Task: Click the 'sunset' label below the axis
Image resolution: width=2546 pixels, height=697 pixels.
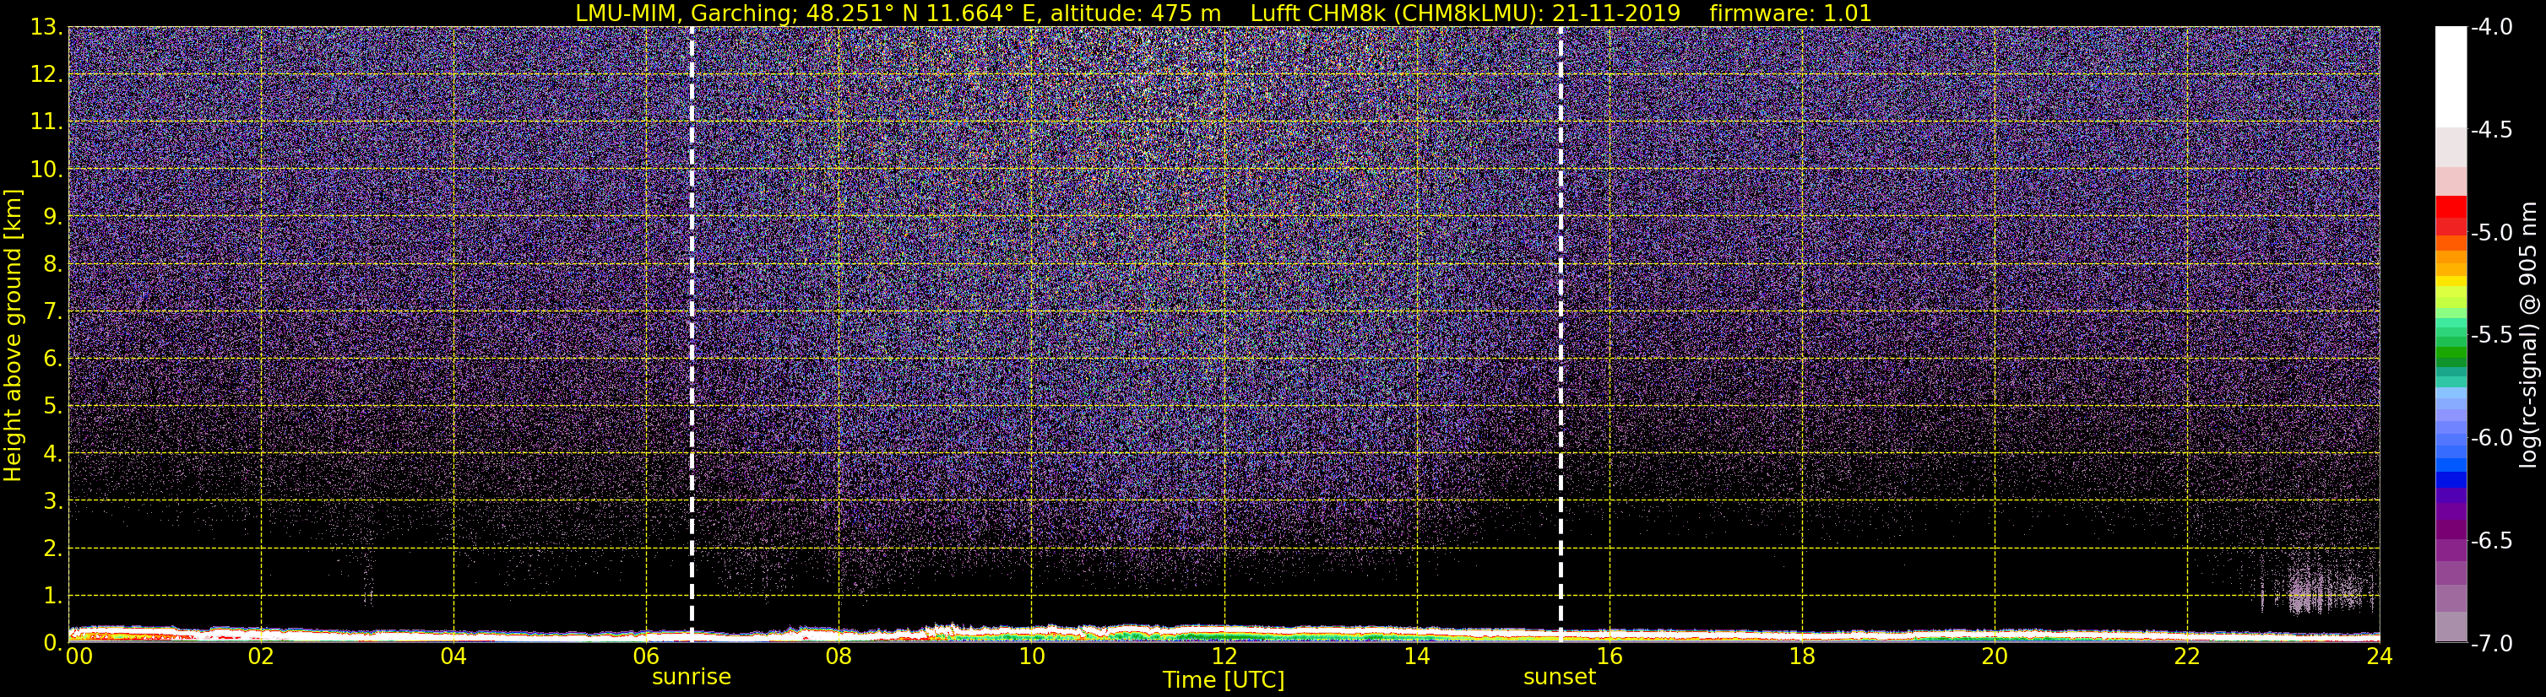Action: coord(1559,678)
